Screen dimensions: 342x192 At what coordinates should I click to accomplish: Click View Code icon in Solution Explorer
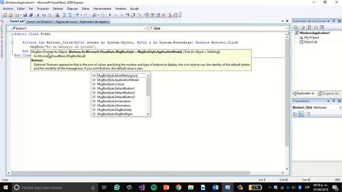pos(316,27)
